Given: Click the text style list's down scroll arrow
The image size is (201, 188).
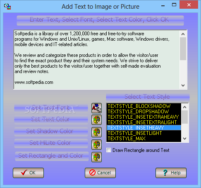Looking at the screenshot, I should click(185, 139).
